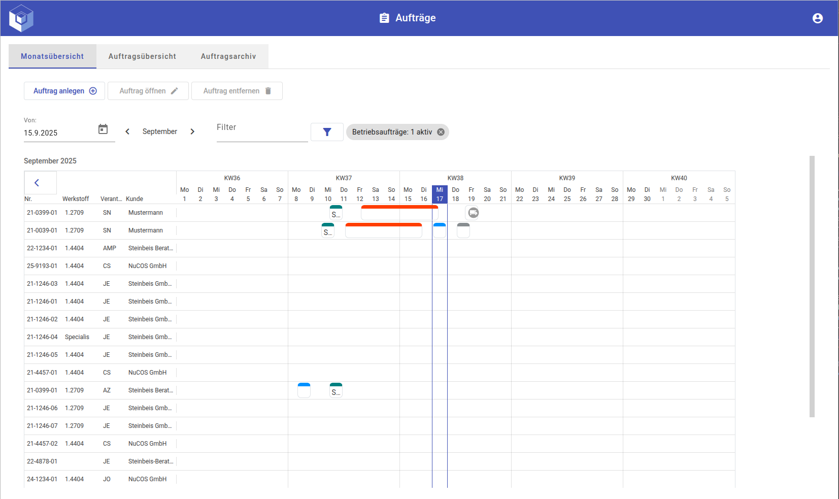Image resolution: width=839 pixels, height=499 pixels.
Task: Go to next month with right chevron
Action: click(x=193, y=131)
